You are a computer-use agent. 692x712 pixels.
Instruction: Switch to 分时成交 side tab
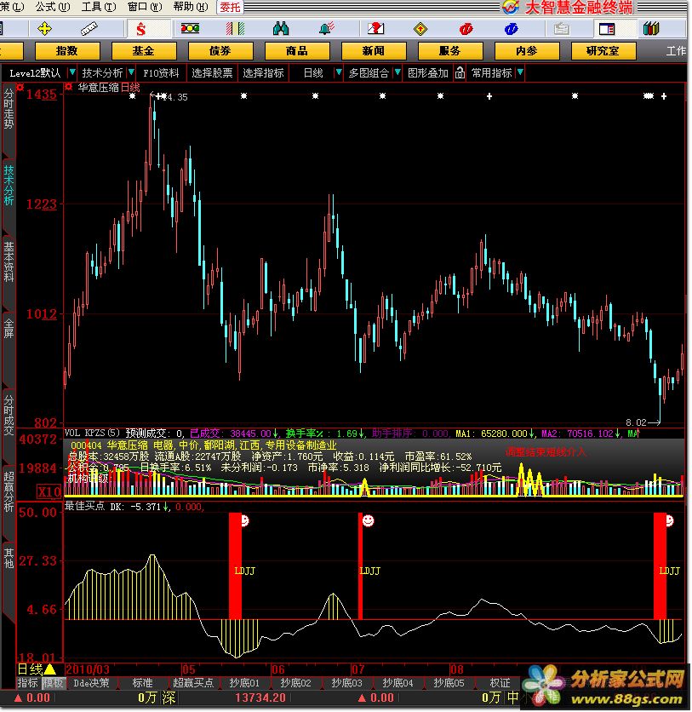[x=9, y=416]
